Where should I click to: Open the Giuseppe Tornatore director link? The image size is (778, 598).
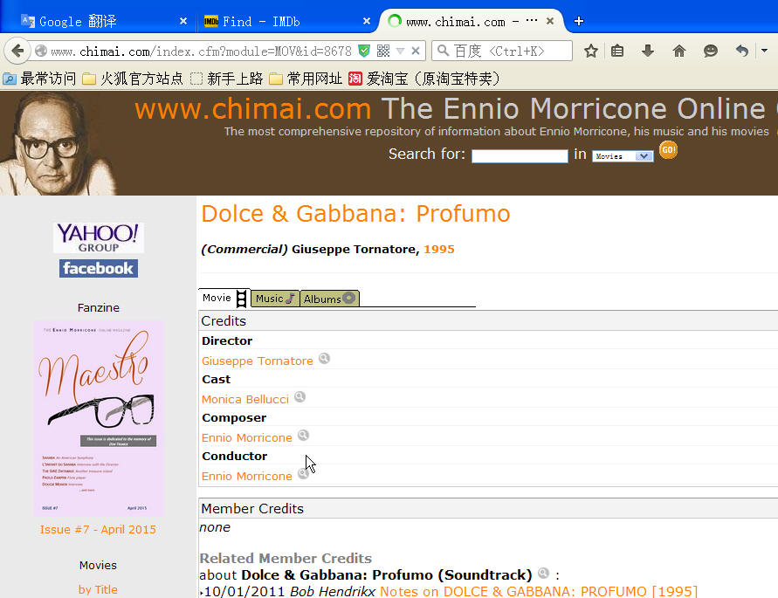[257, 361]
